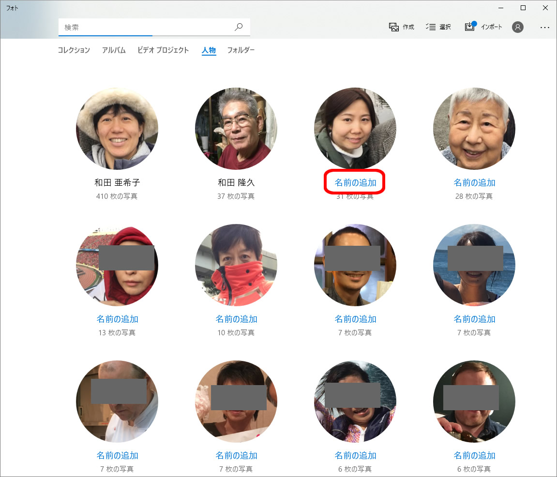Open the 410-photo person thumbnail
Image resolution: width=557 pixels, height=477 pixels.
(x=117, y=129)
